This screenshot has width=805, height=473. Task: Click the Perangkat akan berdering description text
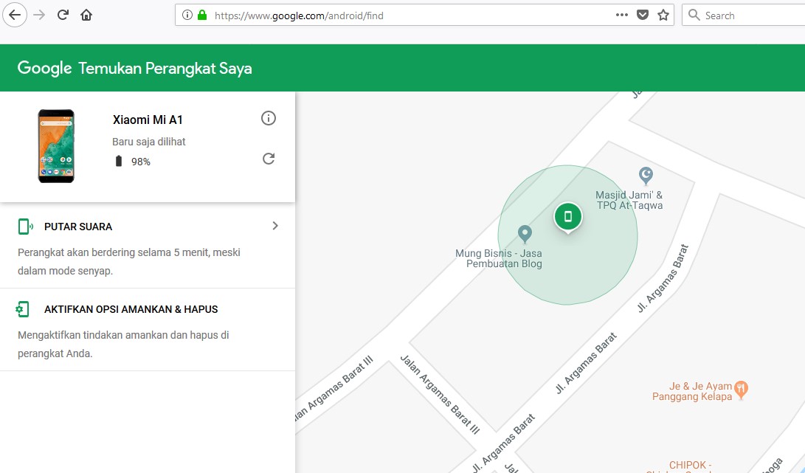coord(129,261)
